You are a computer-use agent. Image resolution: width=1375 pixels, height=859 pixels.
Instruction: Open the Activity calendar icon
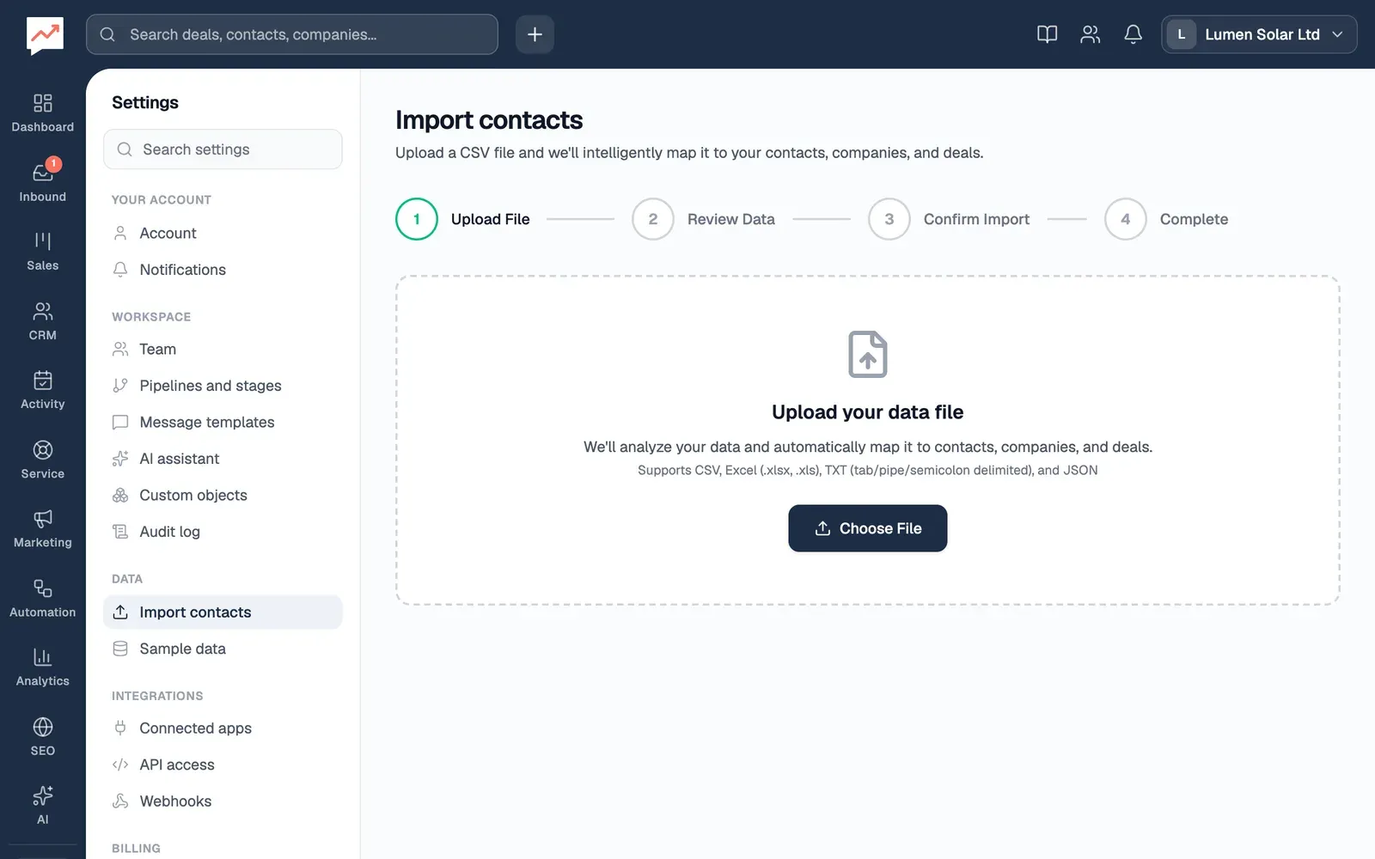coord(42,381)
